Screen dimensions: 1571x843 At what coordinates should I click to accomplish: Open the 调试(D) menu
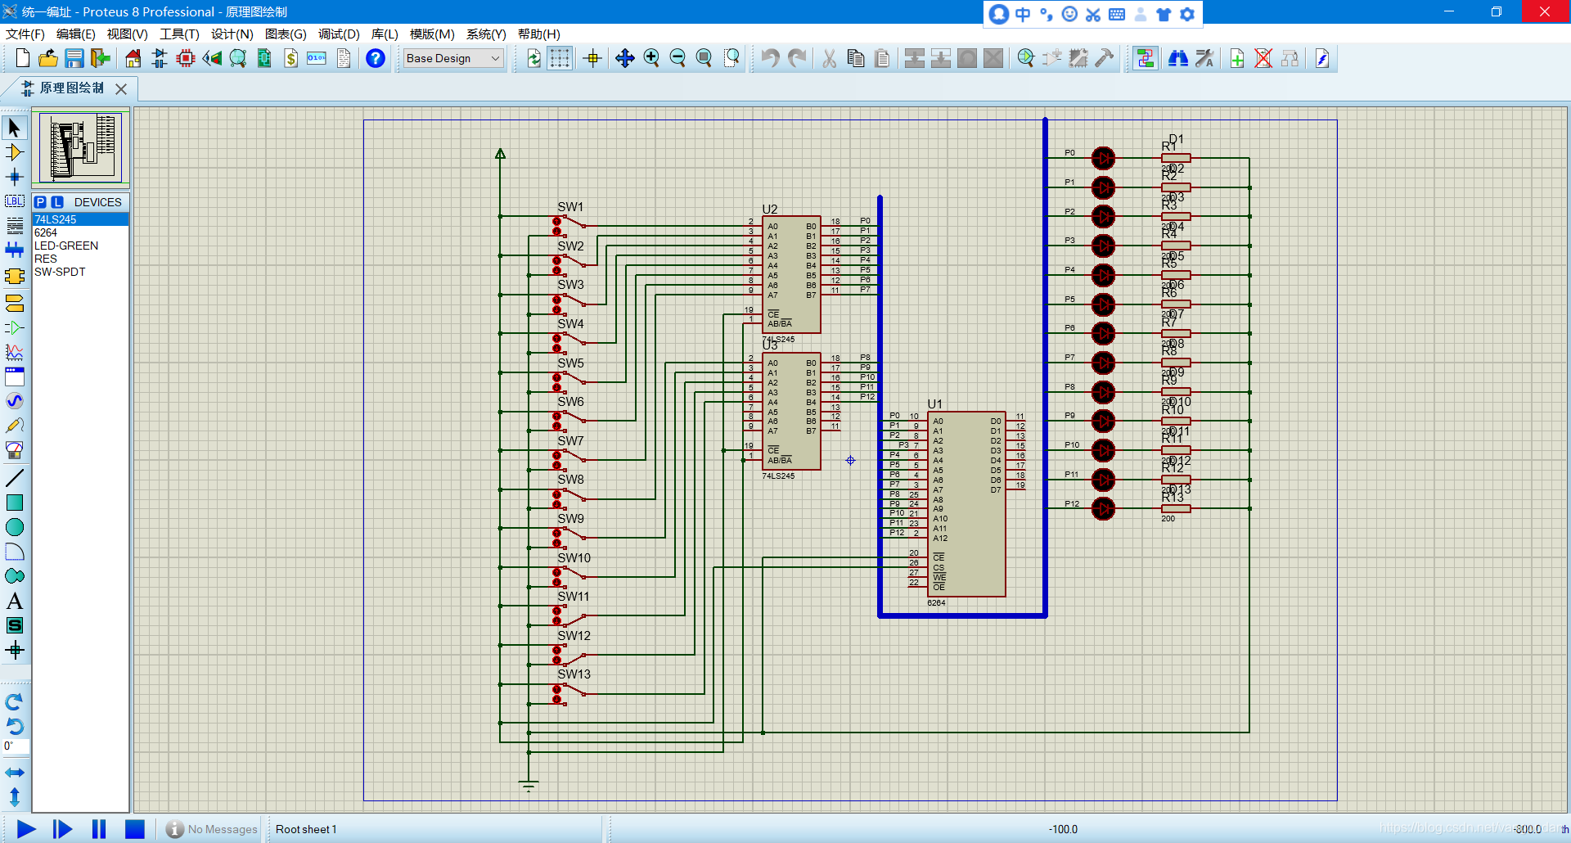click(x=339, y=34)
